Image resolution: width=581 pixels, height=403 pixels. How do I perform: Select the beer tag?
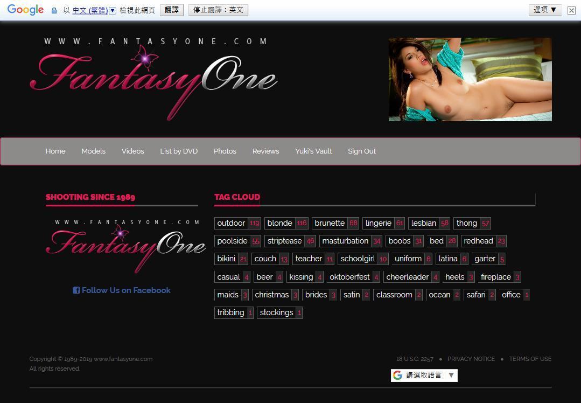pyautogui.click(x=268, y=277)
